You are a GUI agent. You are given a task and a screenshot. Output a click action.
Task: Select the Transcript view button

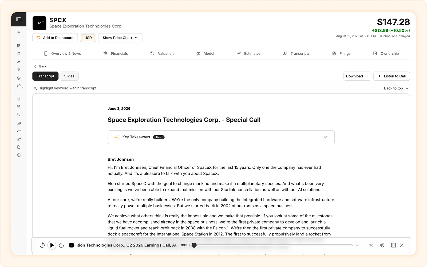45,76
